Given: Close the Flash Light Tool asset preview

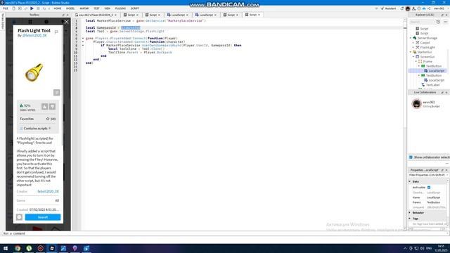Looking at the screenshot, I should 67,22.
